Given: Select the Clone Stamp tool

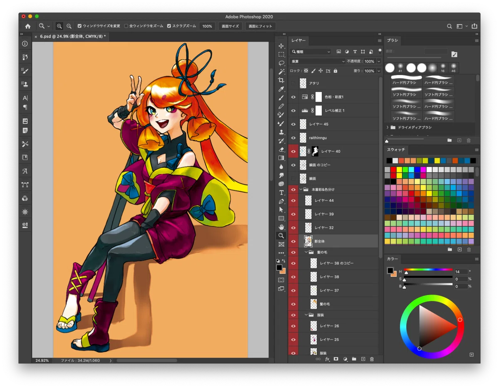Looking at the screenshot, I should (282, 132).
